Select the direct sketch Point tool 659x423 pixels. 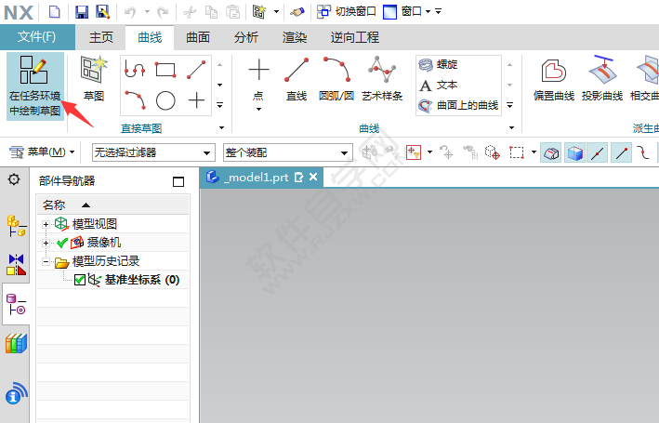(x=196, y=101)
